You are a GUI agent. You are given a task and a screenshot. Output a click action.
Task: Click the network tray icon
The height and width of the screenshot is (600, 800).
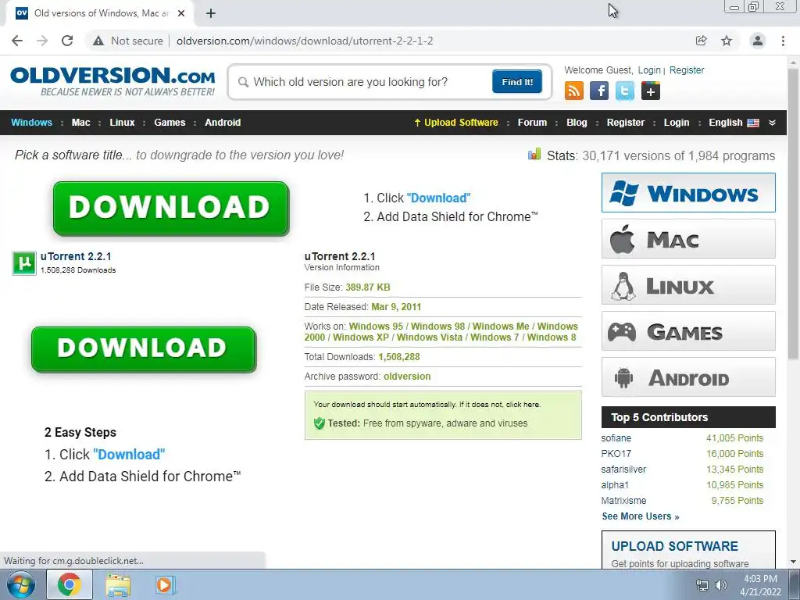[702, 585]
